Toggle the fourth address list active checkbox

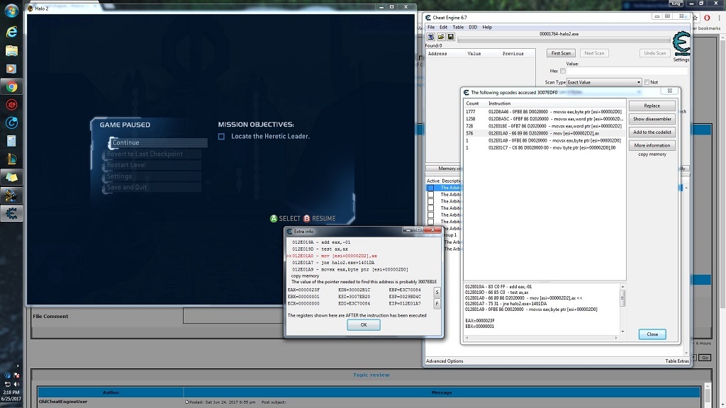coord(430,208)
